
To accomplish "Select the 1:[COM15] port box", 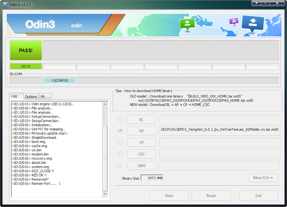I will (x=59, y=80).
